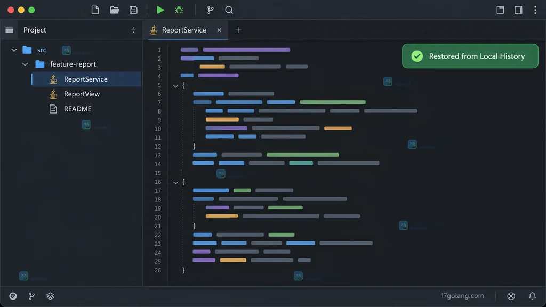Click line number 8 in gutter
The image size is (546, 307).
click(159, 111)
